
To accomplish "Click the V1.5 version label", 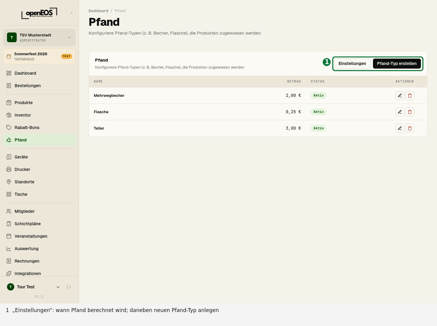I will [x=39, y=297].
